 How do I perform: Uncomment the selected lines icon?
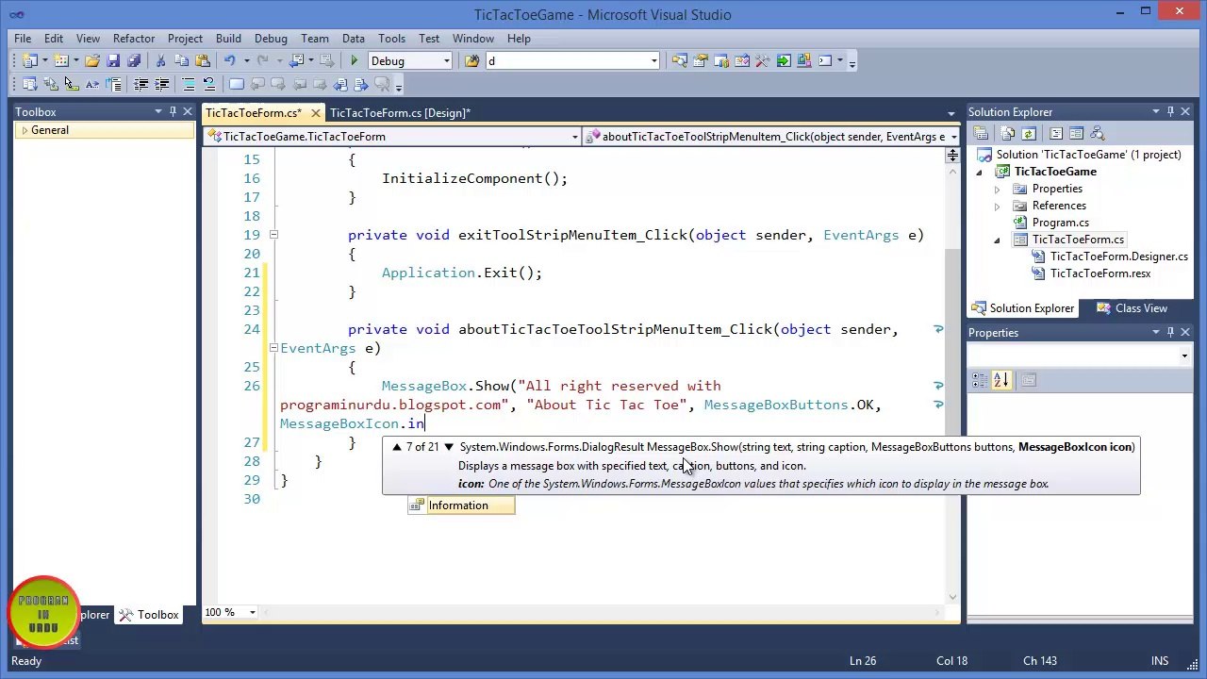point(209,85)
